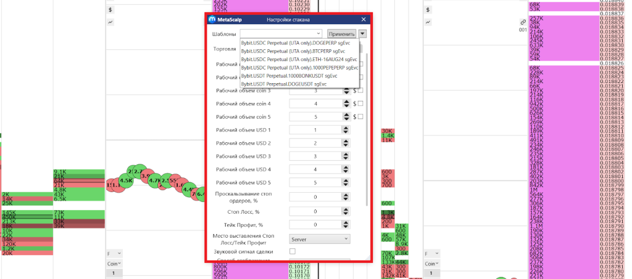
Task: Click the $ icon beside the 0.0188 price ladder
Action: 428,9
